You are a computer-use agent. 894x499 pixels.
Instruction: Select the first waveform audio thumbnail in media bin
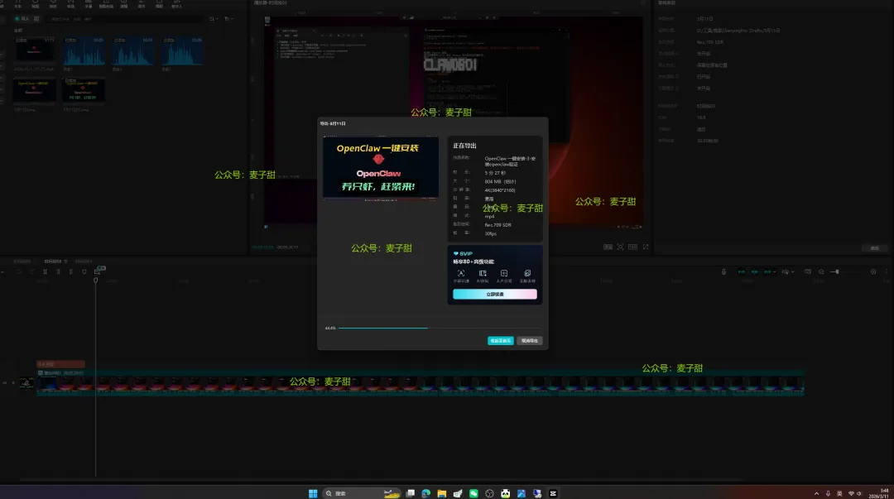pyautogui.click(x=84, y=51)
